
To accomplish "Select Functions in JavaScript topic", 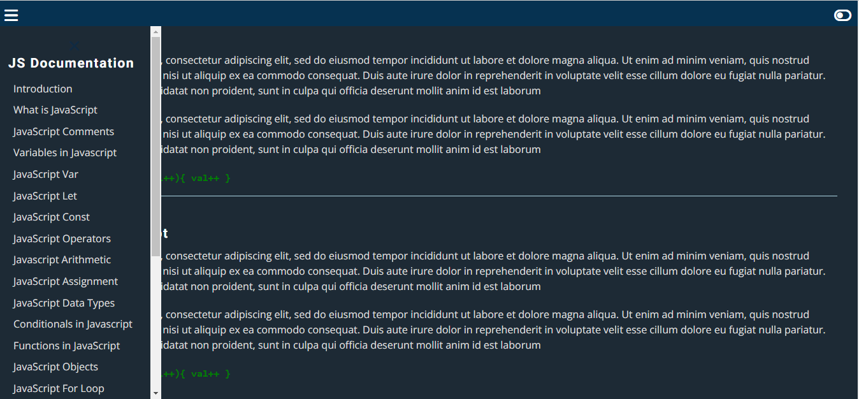I will tap(66, 345).
